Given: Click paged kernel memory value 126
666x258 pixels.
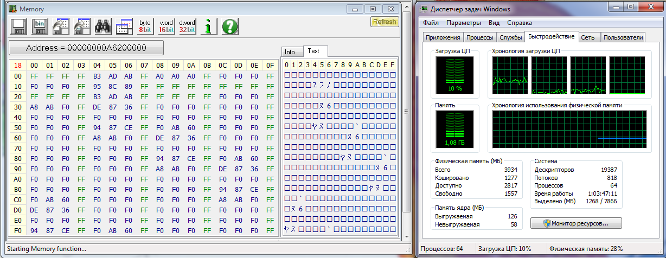Looking at the screenshot, I should (512, 216).
